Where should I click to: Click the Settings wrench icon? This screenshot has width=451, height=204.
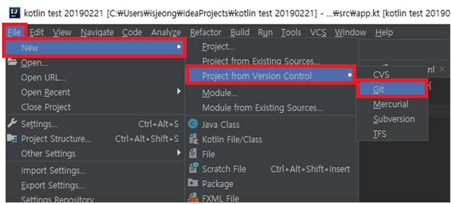[12, 123]
